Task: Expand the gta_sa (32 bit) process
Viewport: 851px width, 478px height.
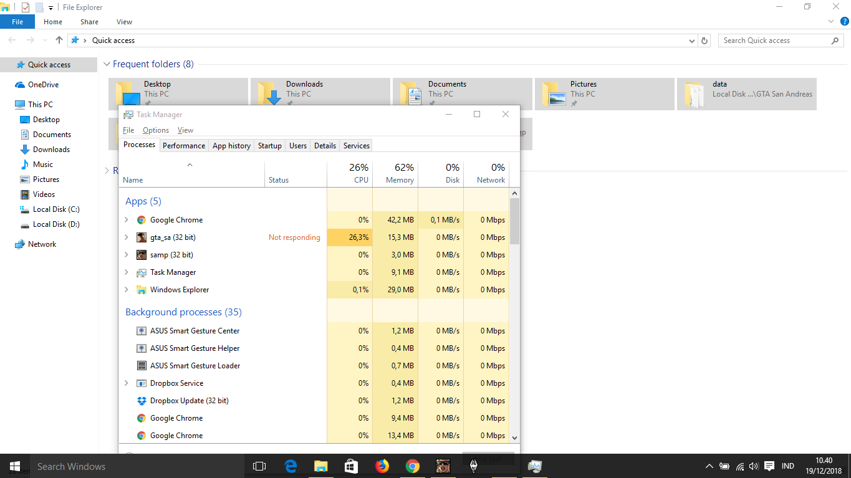Action: click(127, 237)
